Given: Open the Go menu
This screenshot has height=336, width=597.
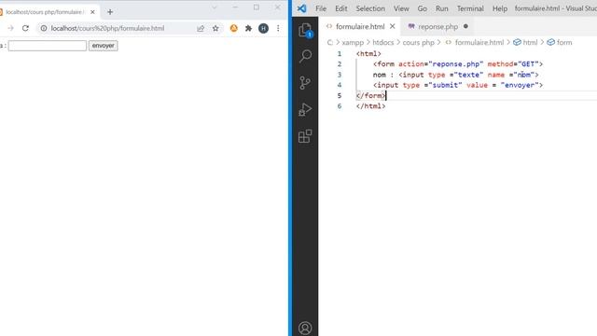Looking at the screenshot, I should point(422,8).
